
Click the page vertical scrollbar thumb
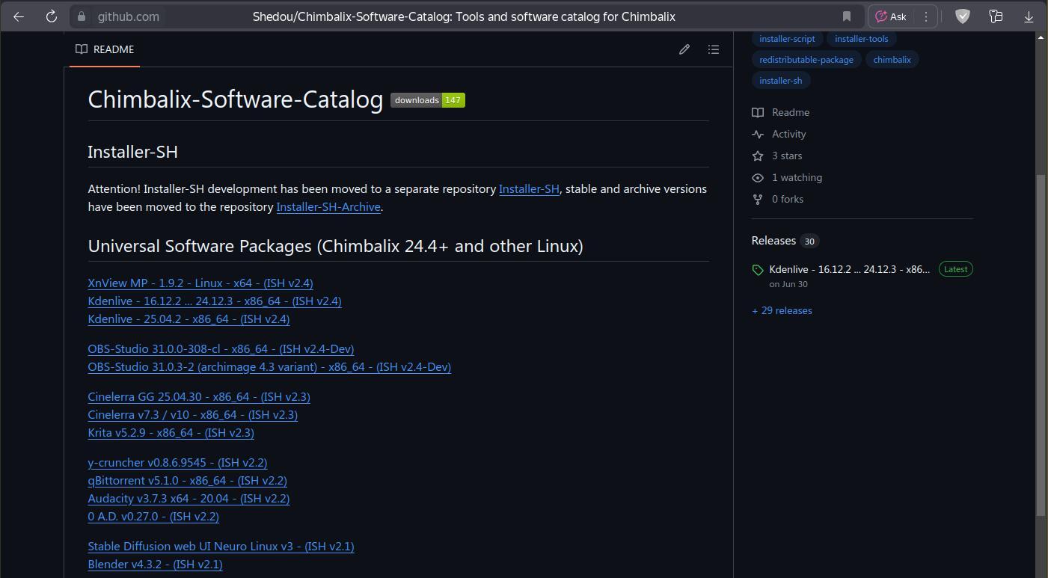1040,344
